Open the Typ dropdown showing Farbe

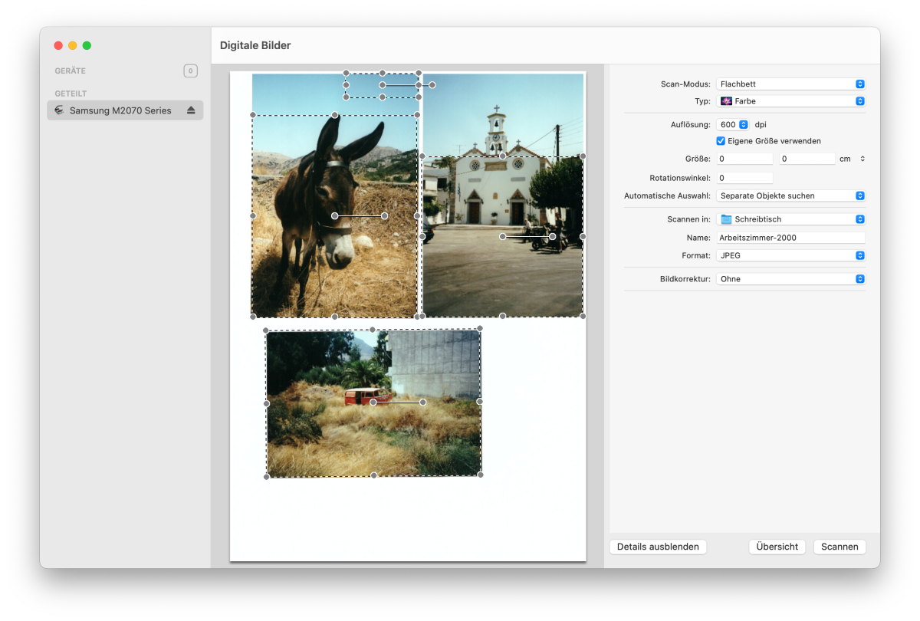click(791, 101)
